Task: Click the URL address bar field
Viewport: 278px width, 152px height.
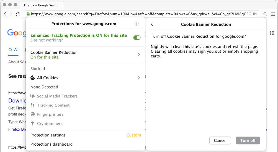Action: tap(144, 14)
